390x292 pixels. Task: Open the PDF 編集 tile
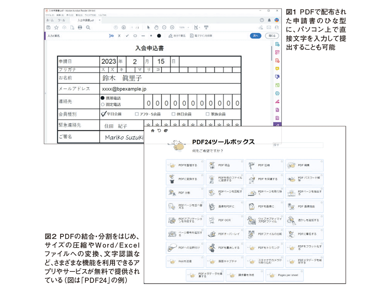304,165
